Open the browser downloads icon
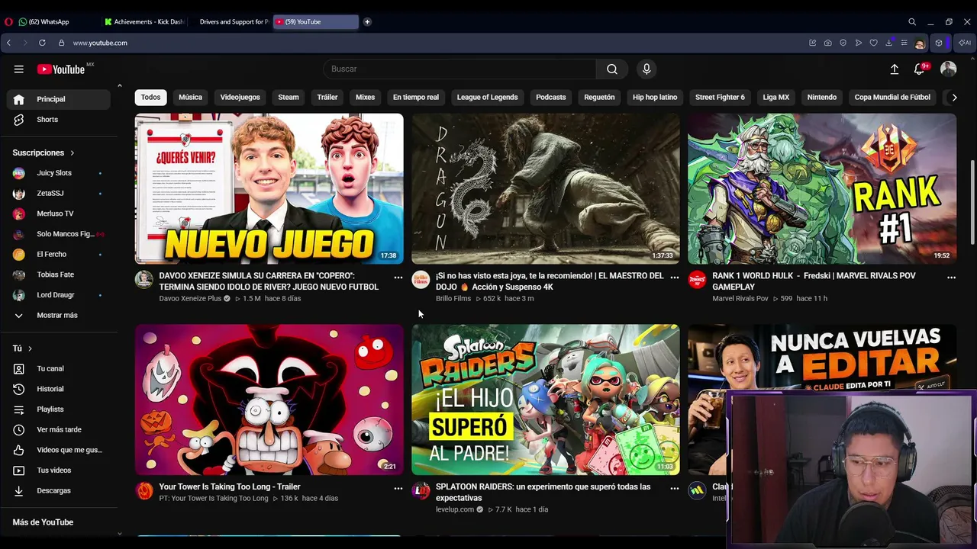 889,43
